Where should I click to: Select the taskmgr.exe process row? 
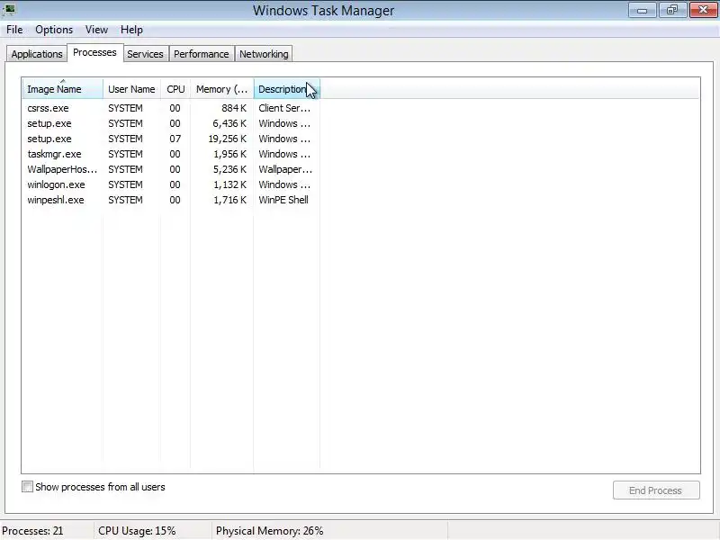point(171,154)
